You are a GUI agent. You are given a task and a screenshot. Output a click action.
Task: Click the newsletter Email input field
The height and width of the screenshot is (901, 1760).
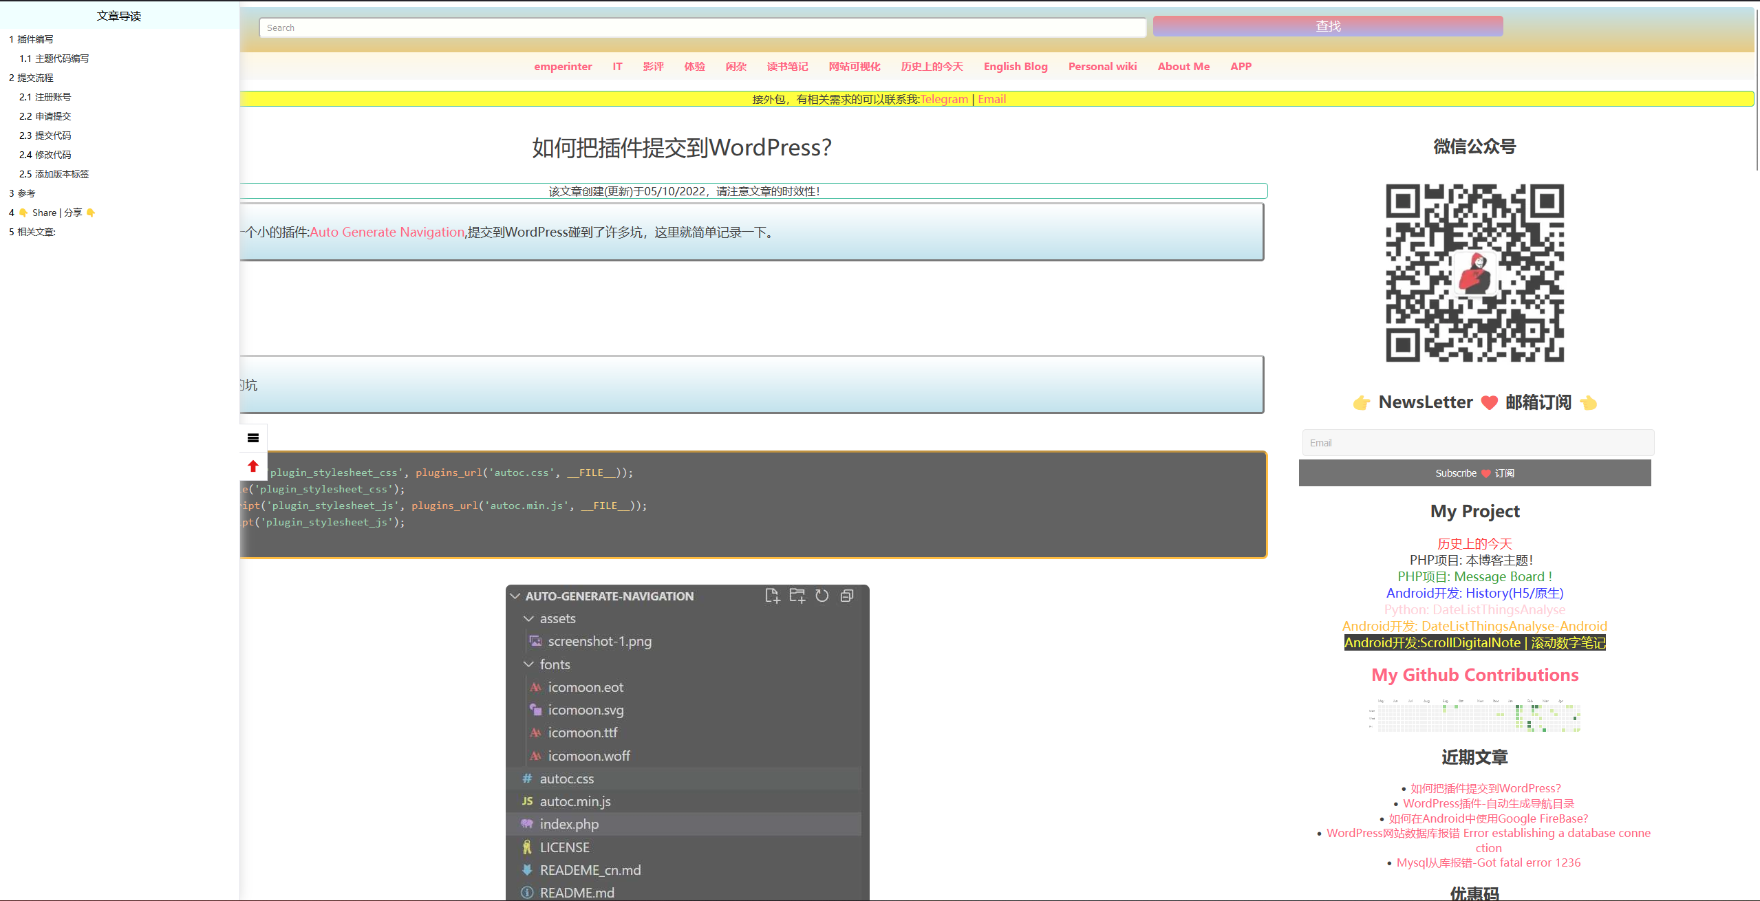pyautogui.click(x=1478, y=443)
